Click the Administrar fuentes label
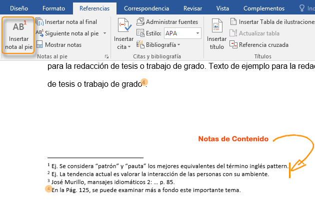The image size is (315, 212). tap(172, 22)
